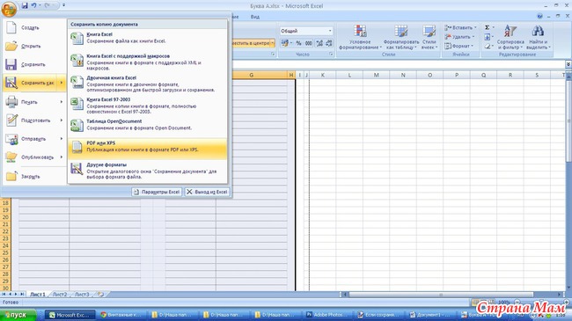
Task: Expand the Insert cells dropdown arrow
Action: (475, 28)
